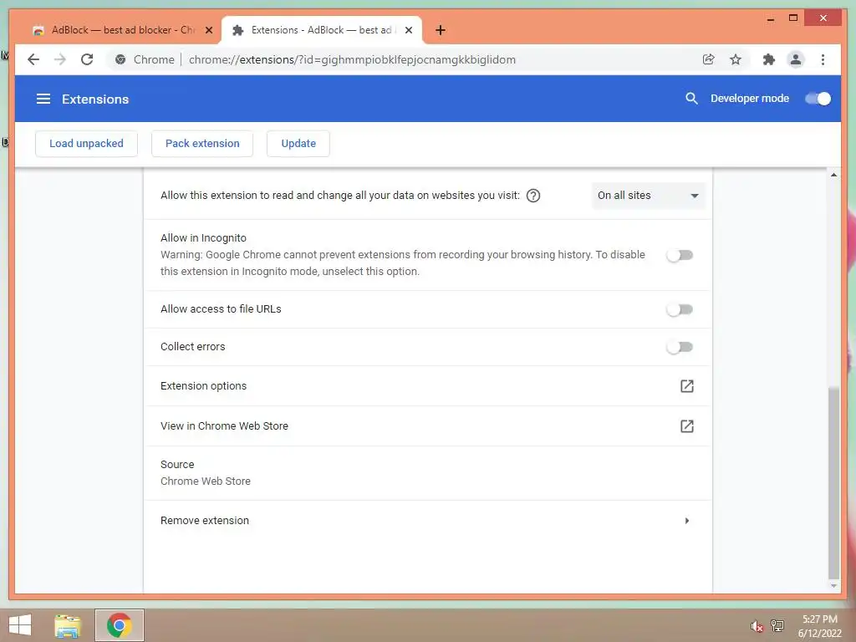Click the help icon beside site access
This screenshot has height=642, width=856.
click(532, 196)
